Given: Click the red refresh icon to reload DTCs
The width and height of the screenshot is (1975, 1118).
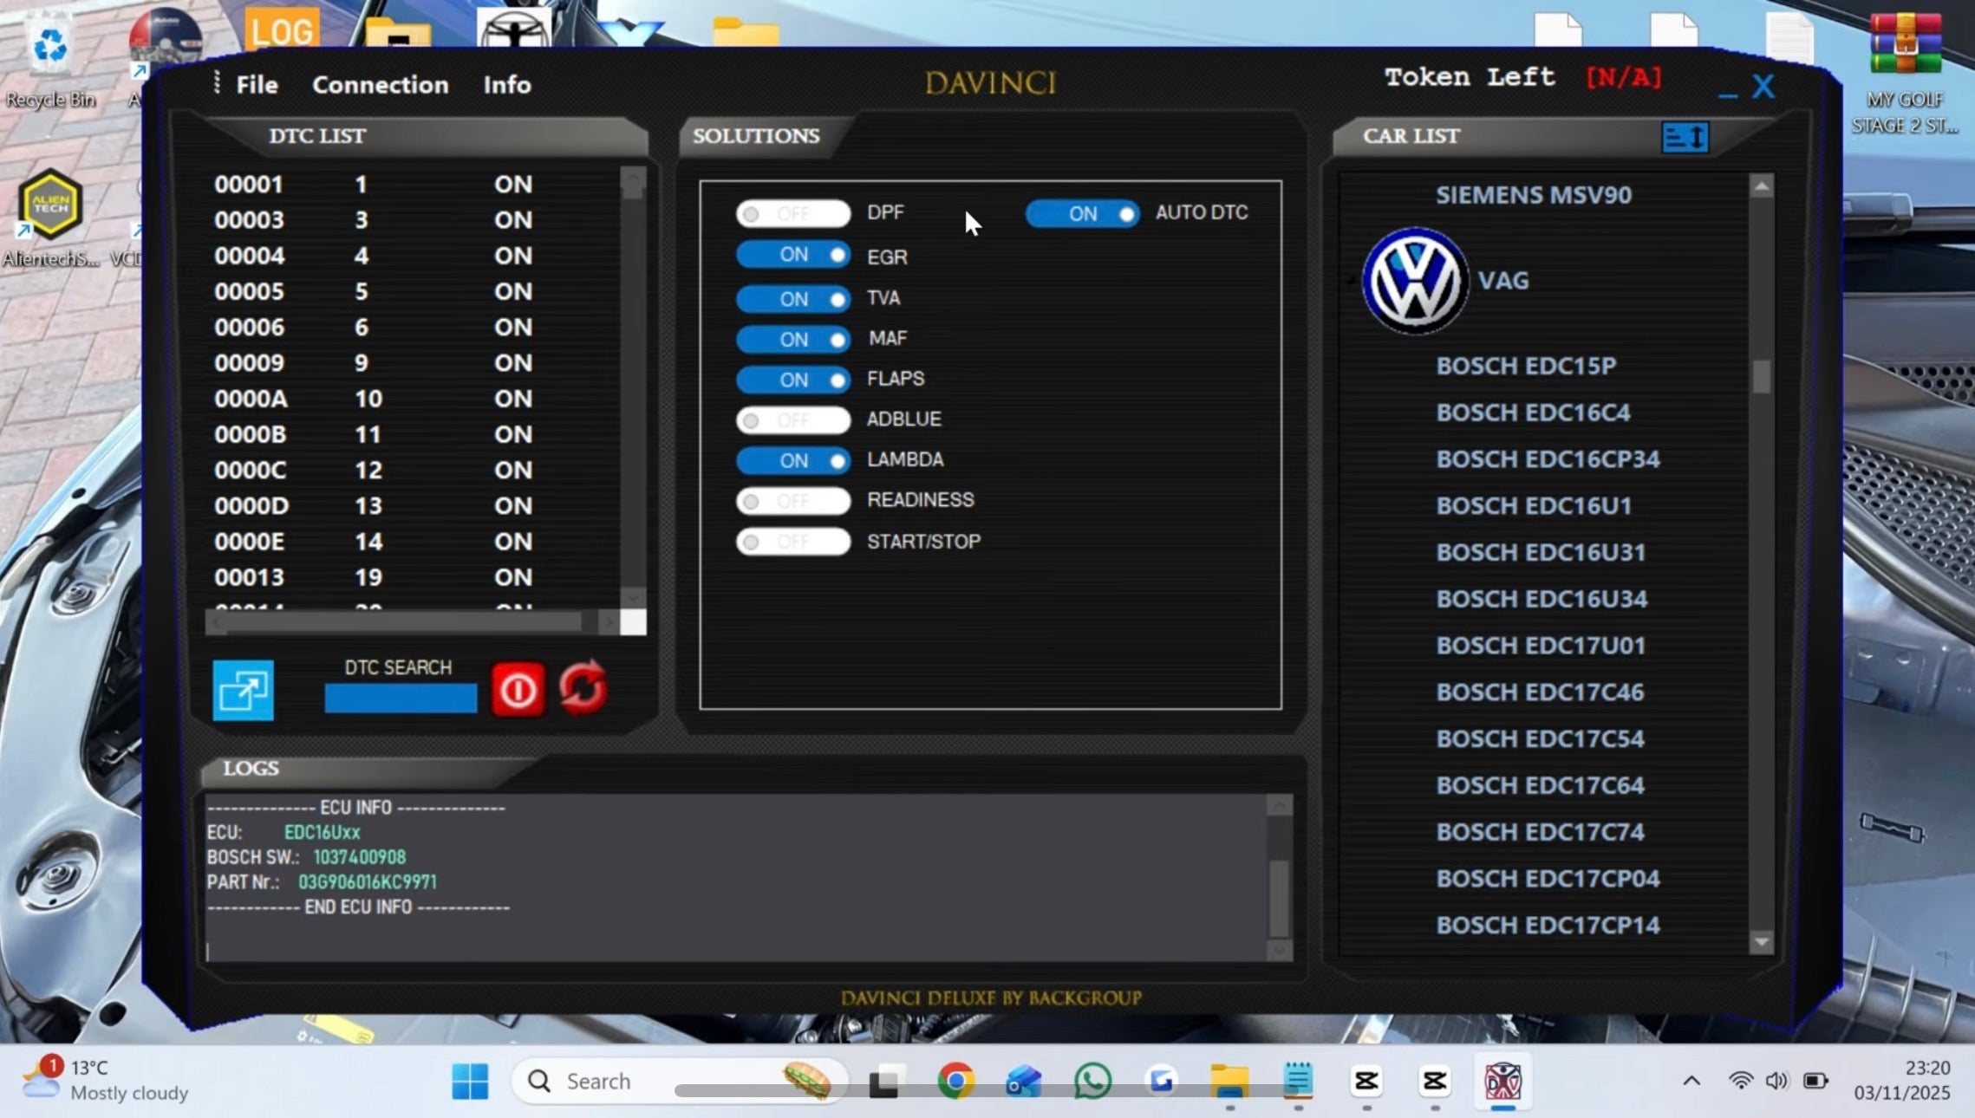Looking at the screenshot, I should [583, 688].
